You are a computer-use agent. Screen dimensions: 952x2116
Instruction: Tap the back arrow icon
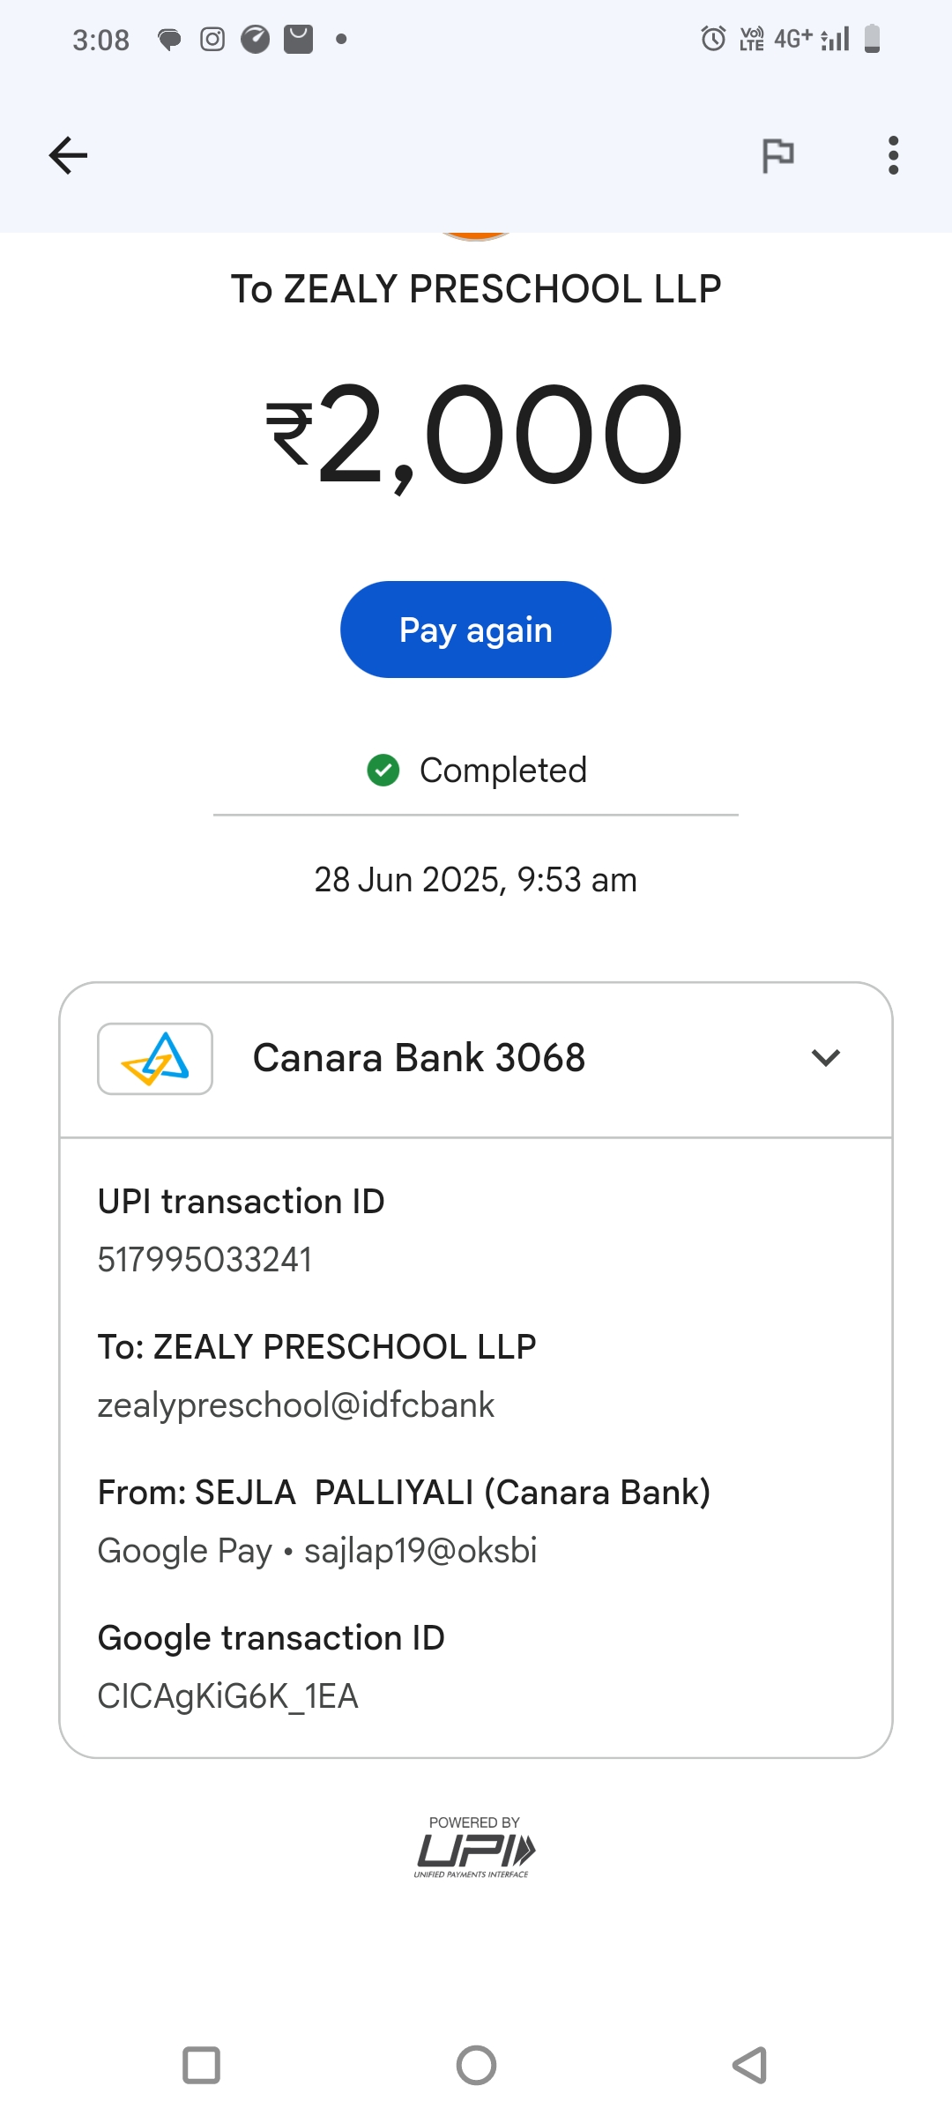coord(68,156)
